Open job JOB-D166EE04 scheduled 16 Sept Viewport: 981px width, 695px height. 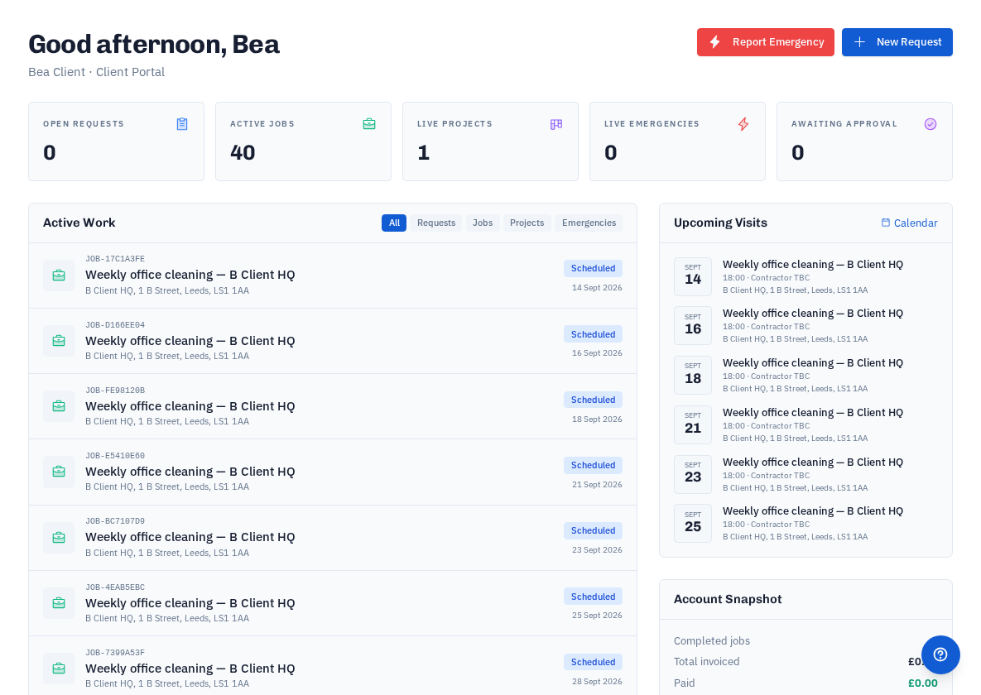click(x=333, y=341)
